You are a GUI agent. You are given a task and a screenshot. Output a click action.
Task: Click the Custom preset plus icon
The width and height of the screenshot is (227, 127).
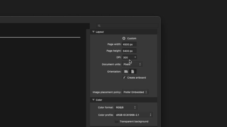(x=124, y=38)
